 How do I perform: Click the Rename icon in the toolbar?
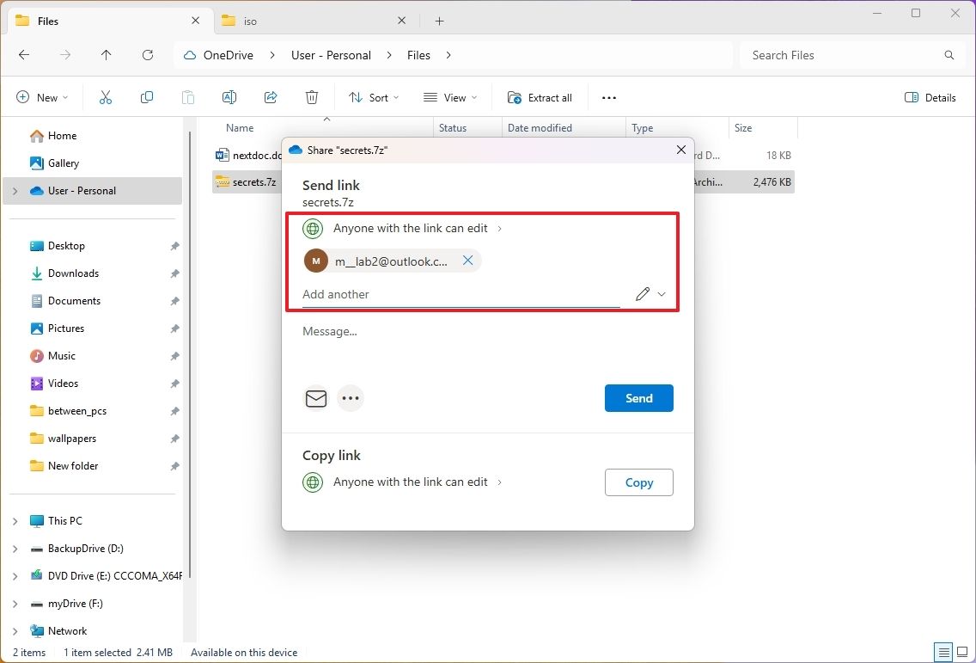point(229,97)
